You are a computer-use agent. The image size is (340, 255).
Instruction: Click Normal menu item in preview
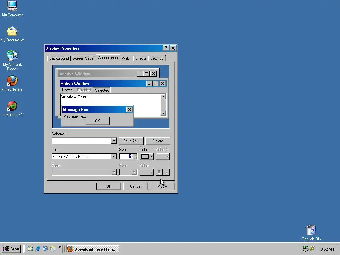[x=68, y=90]
